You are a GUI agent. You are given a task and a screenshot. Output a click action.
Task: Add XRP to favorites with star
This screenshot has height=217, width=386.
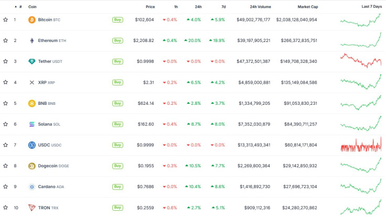5,82
